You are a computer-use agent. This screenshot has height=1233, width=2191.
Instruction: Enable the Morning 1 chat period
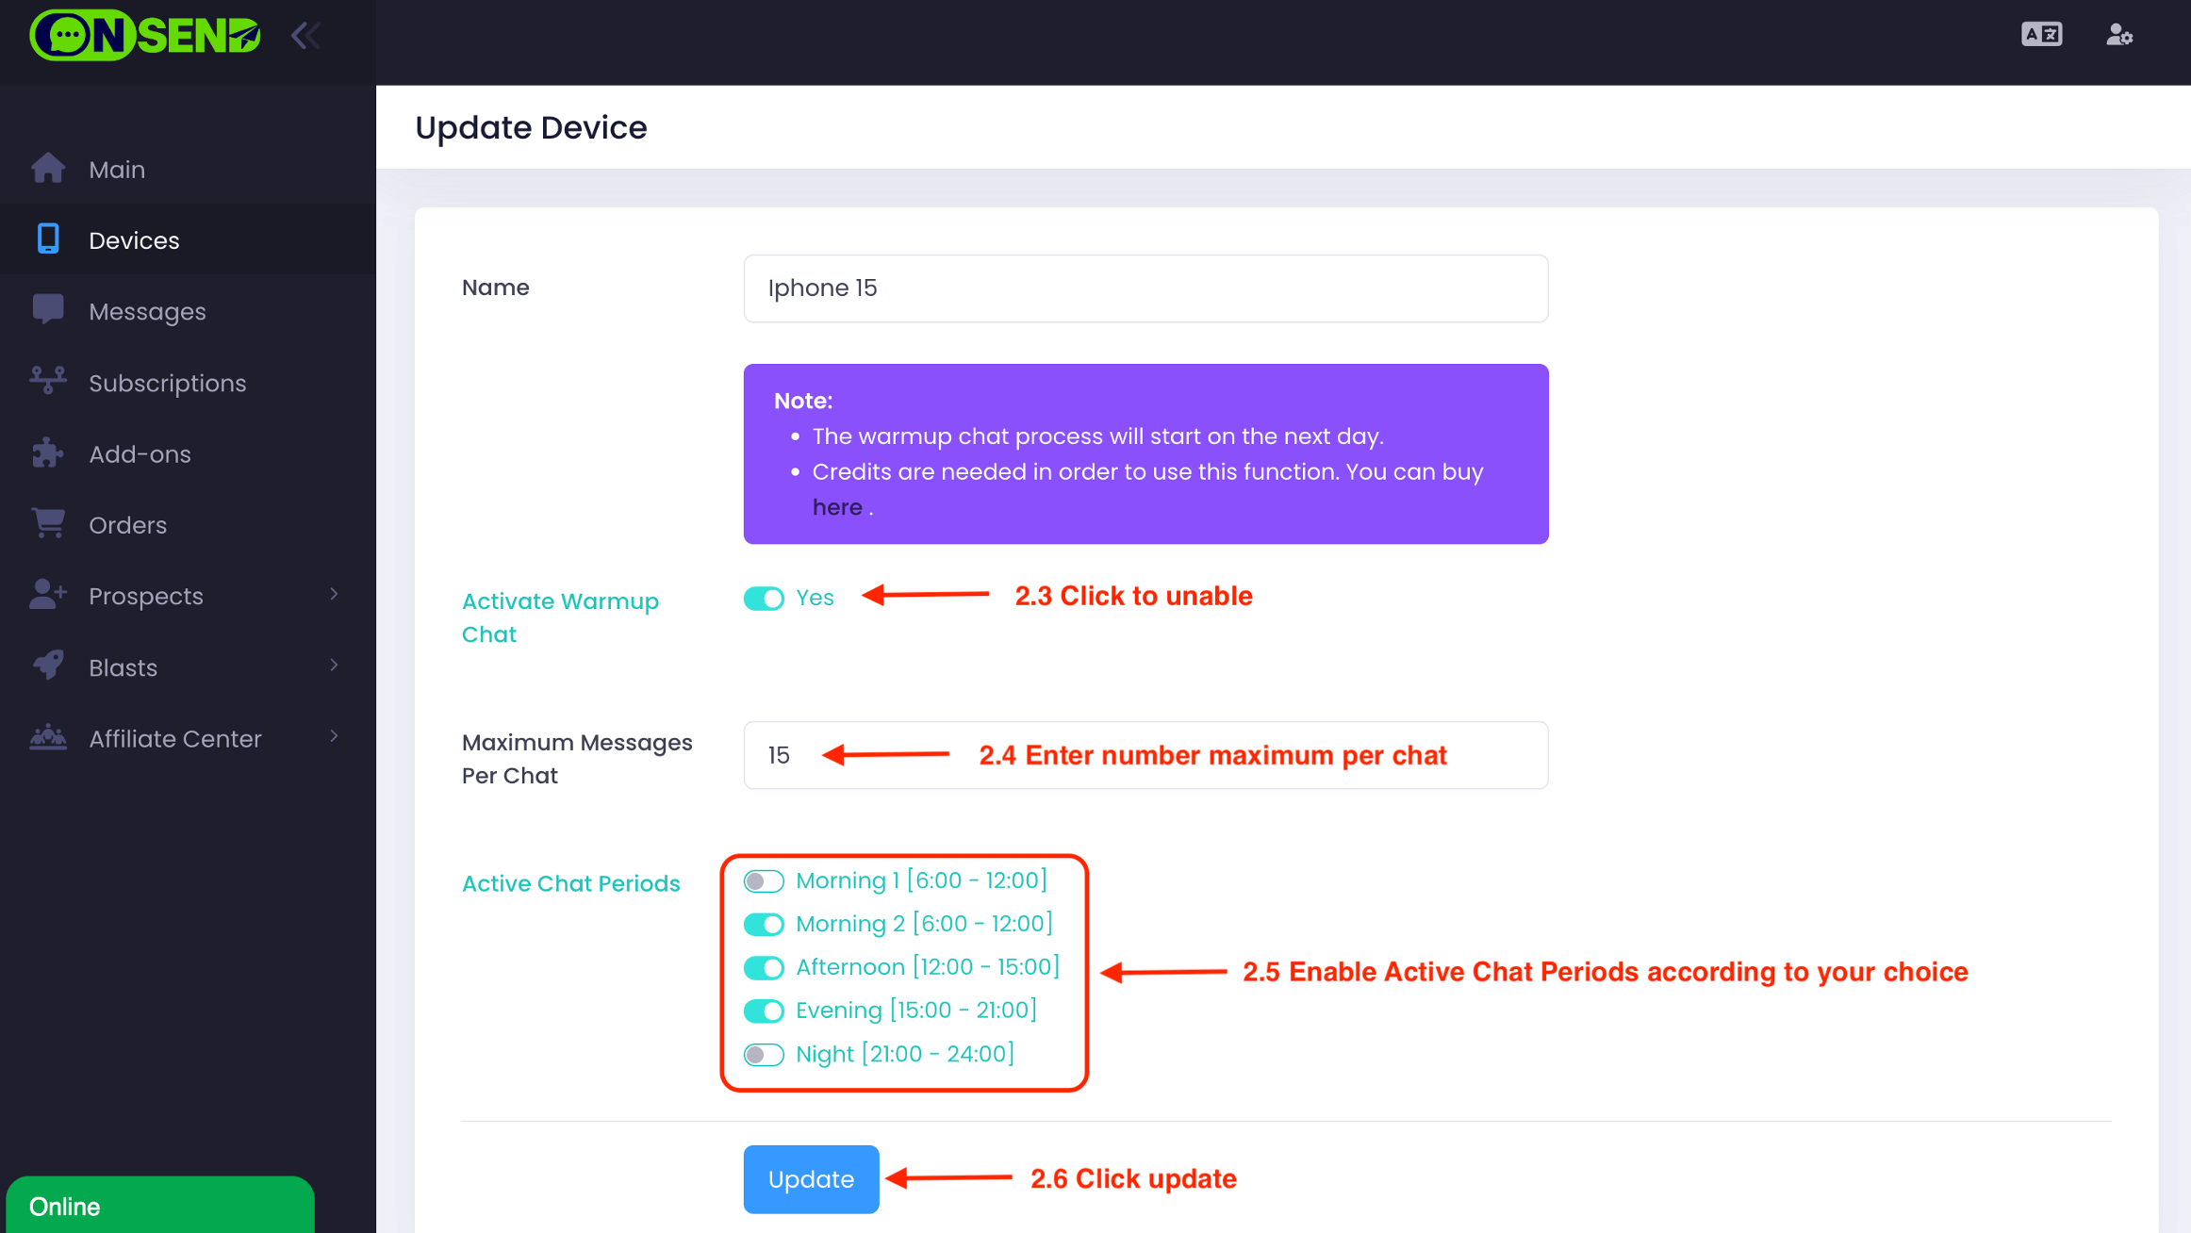[764, 881]
